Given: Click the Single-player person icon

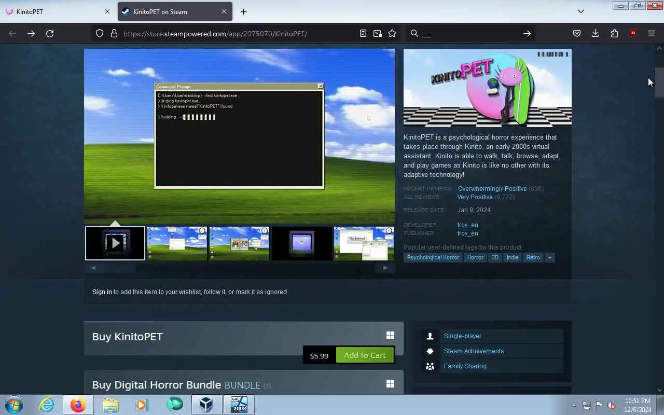Looking at the screenshot, I should tap(430, 336).
